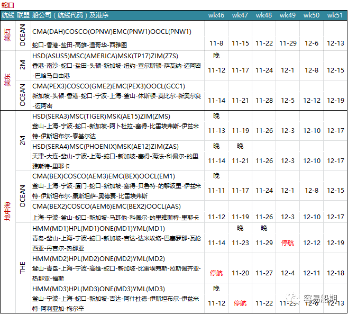Select the 11-11 date cell
This screenshot has height=314, width=348.
(216, 191)
